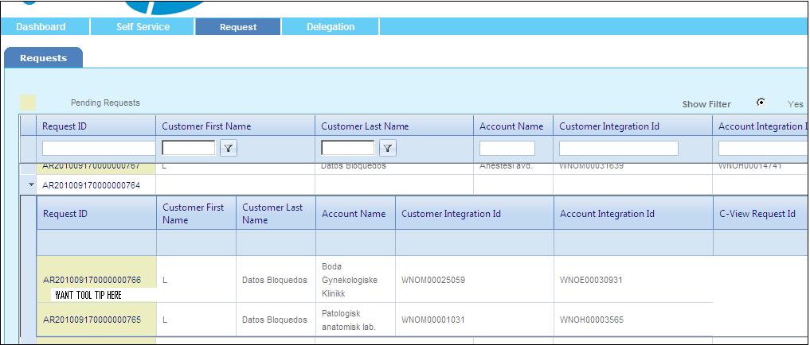Screen dimensions: 810x345
Task: Sort by the C-View Request Id column
Action: pyautogui.click(x=757, y=214)
